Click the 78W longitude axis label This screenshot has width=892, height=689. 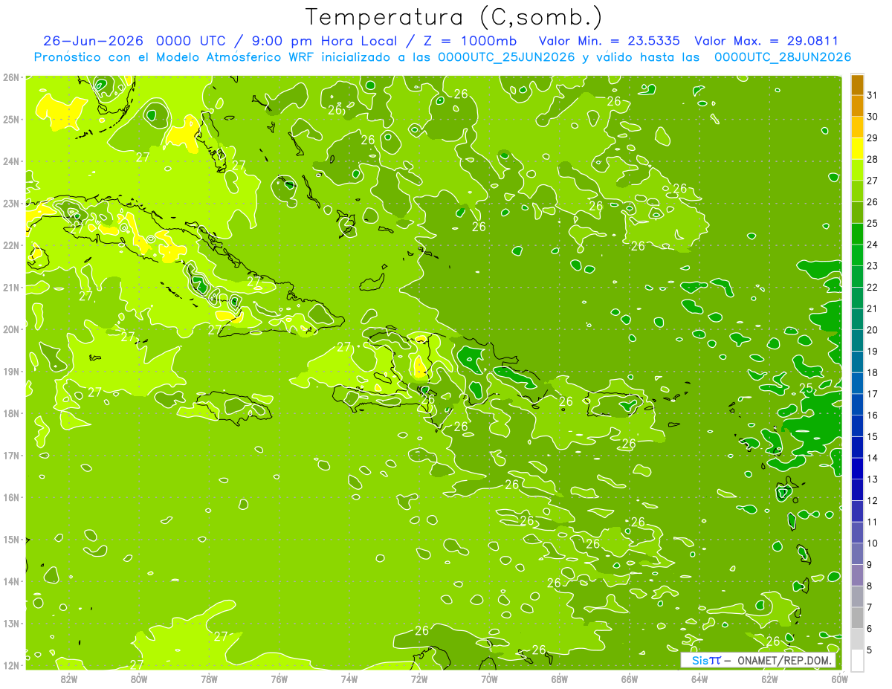[x=209, y=679]
